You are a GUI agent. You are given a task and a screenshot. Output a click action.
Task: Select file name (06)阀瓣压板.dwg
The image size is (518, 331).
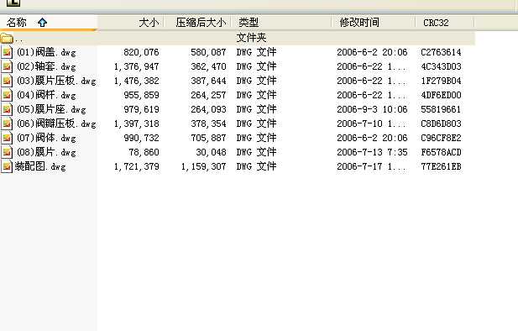point(56,123)
